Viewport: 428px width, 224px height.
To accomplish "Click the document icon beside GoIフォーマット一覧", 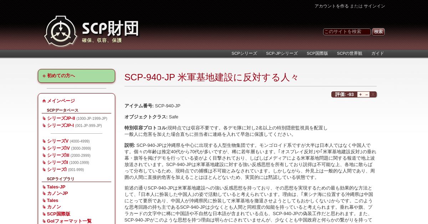I will point(44,221).
